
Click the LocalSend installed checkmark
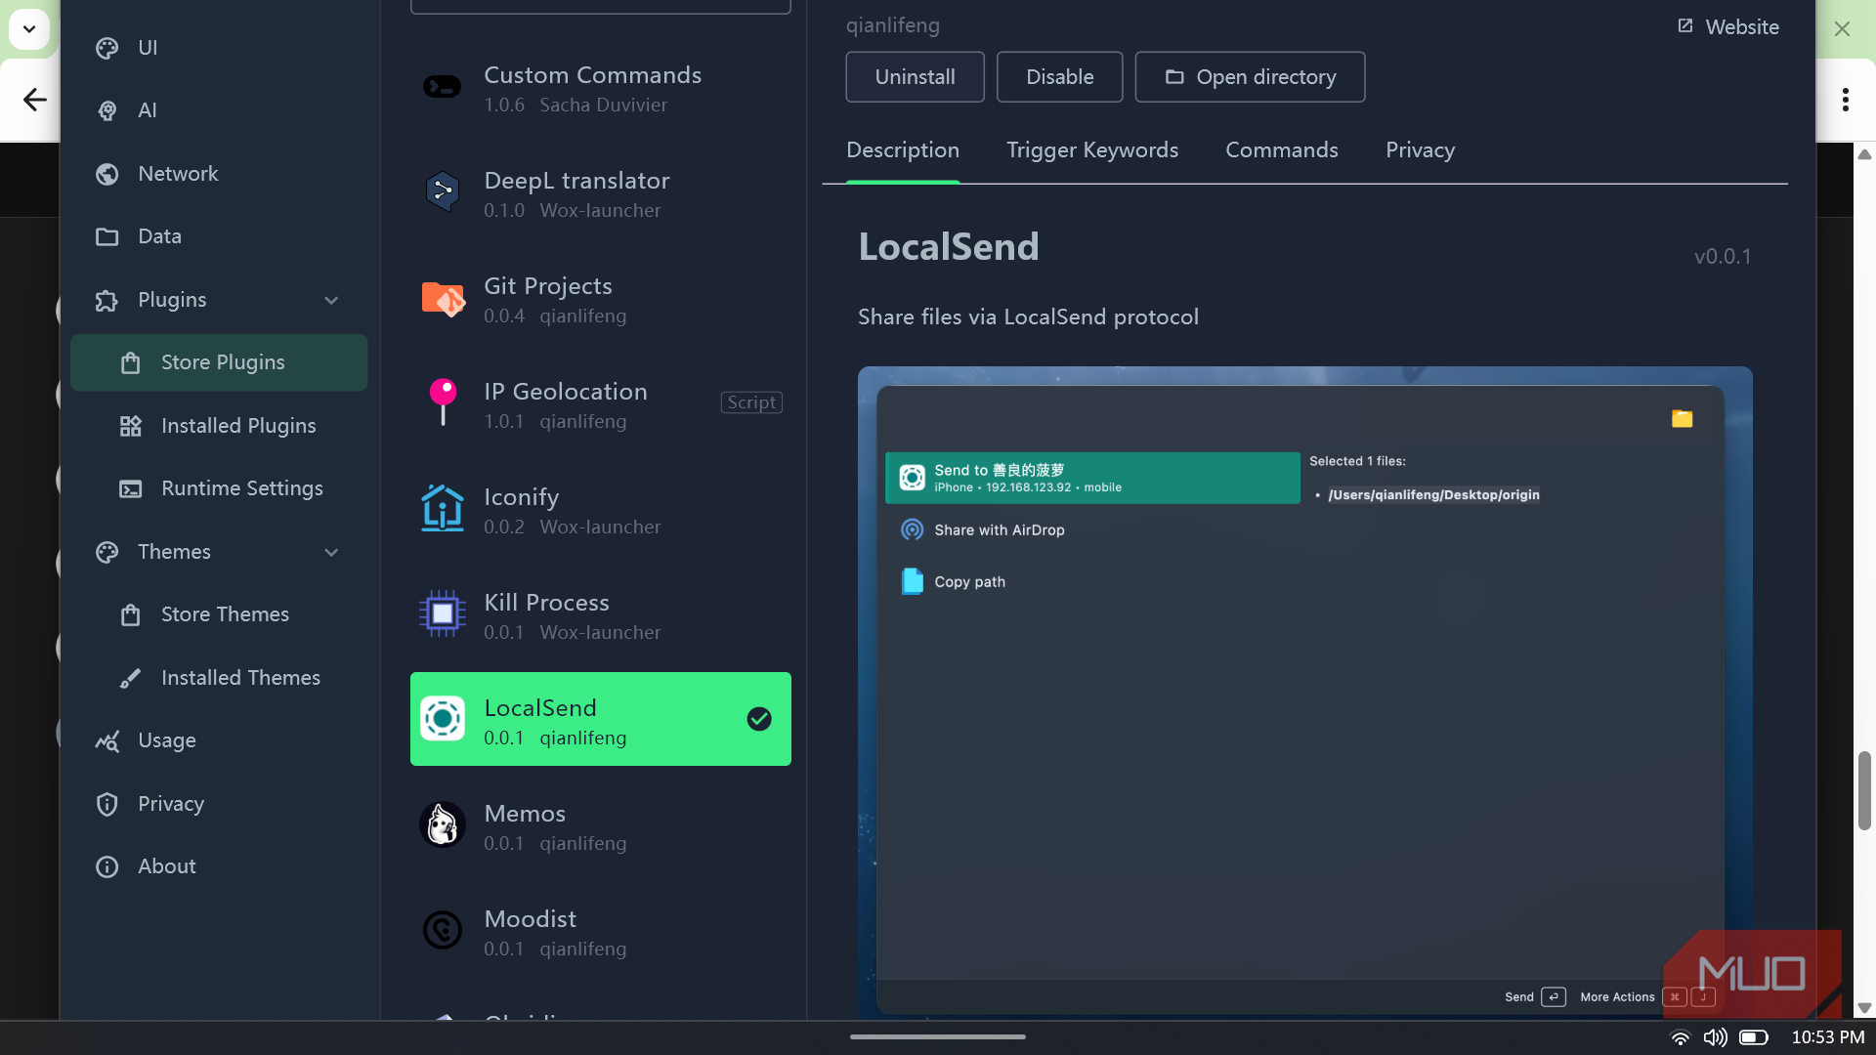click(759, 719)
